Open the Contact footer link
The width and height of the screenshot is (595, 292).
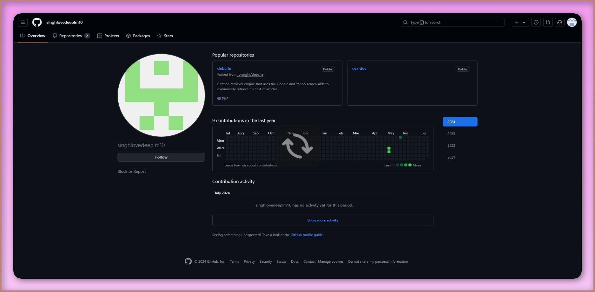309,261
